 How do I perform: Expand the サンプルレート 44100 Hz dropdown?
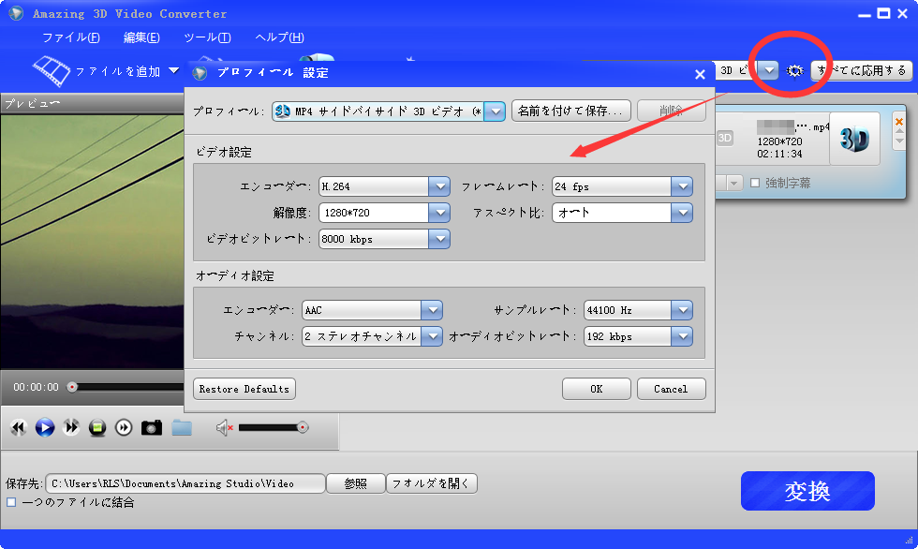682,310
